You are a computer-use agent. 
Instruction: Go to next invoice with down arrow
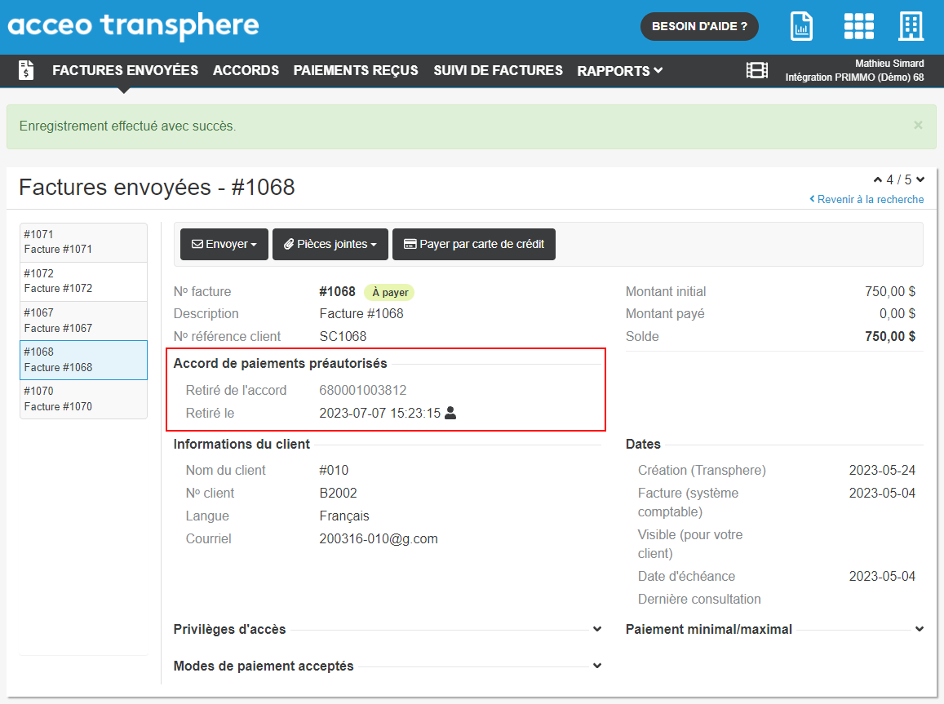[x=920, y=180]
